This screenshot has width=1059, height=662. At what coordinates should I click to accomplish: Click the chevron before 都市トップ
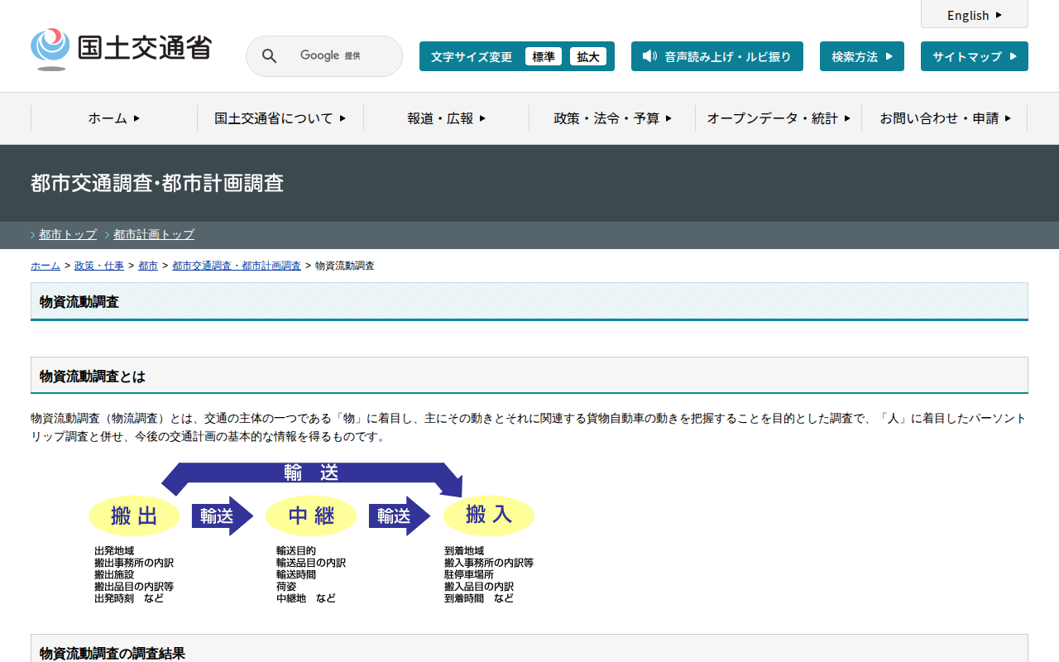pos(33,235)
